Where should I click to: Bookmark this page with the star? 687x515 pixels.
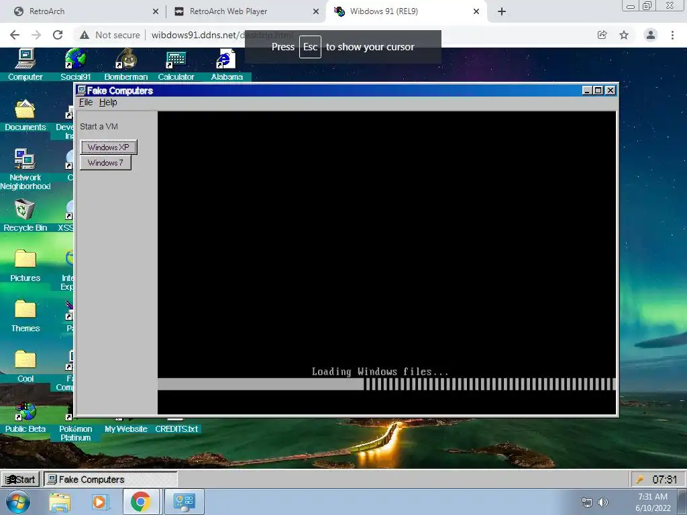tap(624, 35)
